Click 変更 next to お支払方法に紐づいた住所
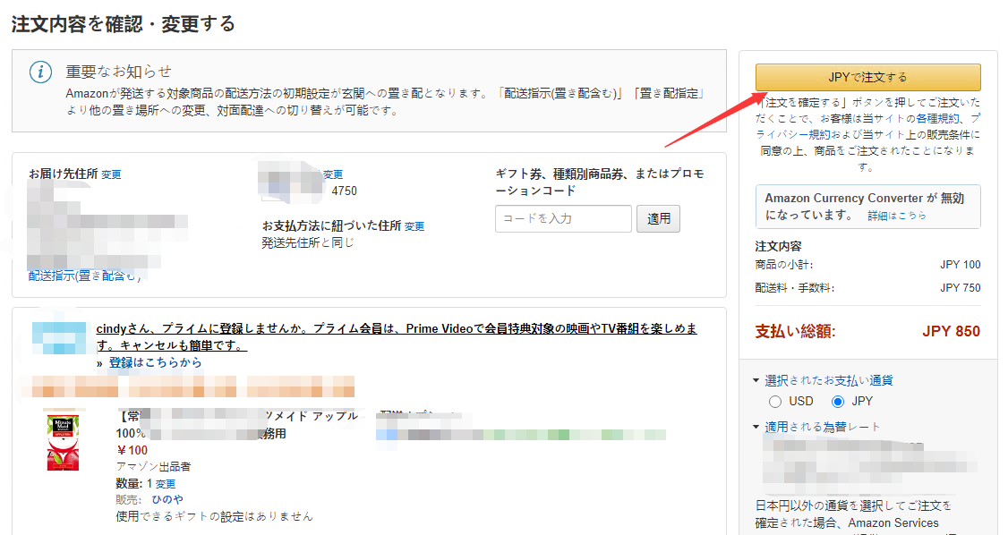 tap(414, 226)
